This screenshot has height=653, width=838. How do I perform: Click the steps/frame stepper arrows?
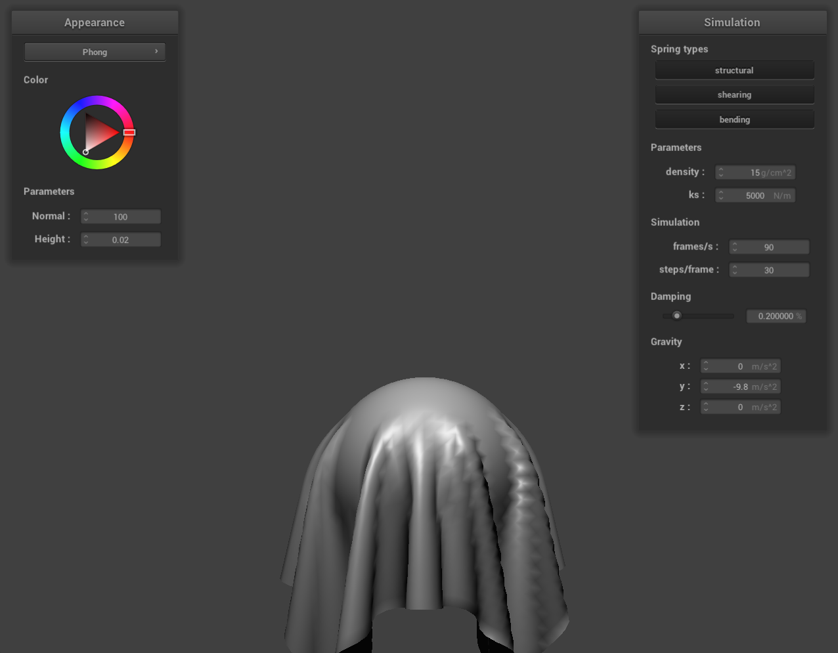[734, 270]
